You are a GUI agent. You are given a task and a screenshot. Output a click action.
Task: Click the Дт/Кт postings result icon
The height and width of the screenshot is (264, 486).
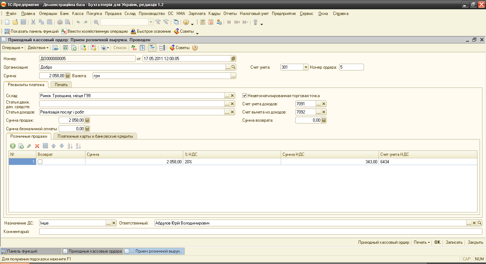[134, 48]
